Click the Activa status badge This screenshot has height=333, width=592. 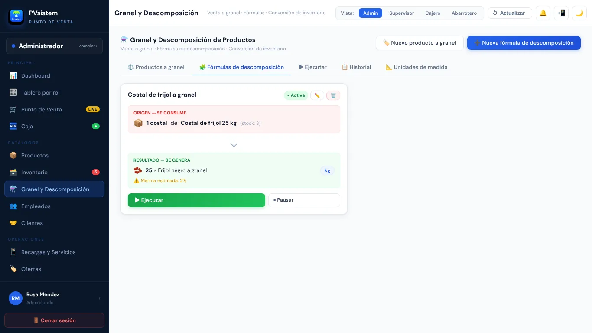tap(296, 95)
